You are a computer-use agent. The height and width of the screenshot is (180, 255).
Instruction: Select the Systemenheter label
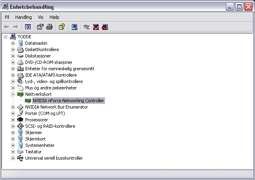point(40,145)
